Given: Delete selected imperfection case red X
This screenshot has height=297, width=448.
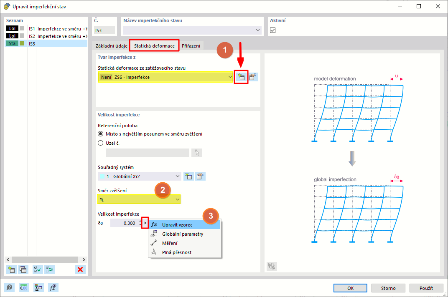Looking at the screenshot, I should [81, 269].
